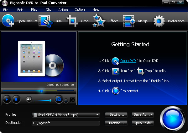The height and width of the screenshot is (133, 188).
Task: Open the Help menu
Action: 96,9
